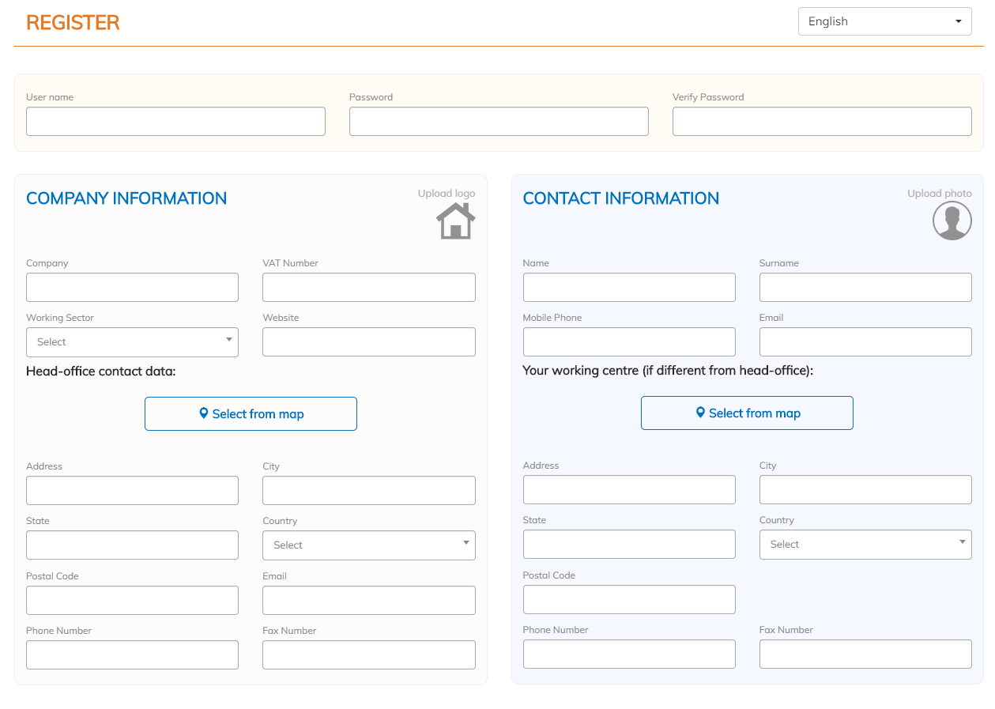Select the company Fax Number field
Screen dimensions: 995x709
tap(368, 655)
